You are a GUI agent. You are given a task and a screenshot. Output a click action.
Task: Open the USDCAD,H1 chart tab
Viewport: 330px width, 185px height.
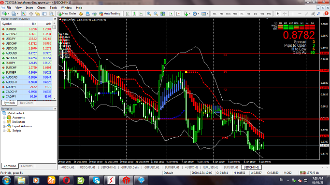pyautogui.click(x=87, y=167)
